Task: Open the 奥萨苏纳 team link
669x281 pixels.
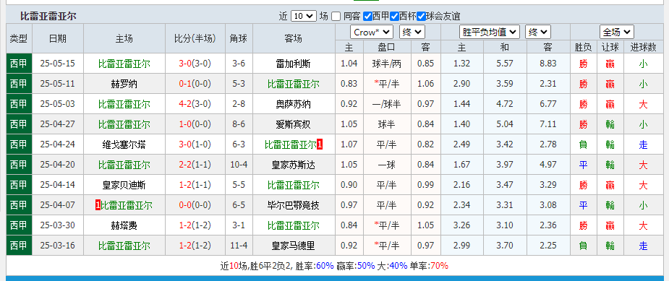Action: tap(294, 104)
